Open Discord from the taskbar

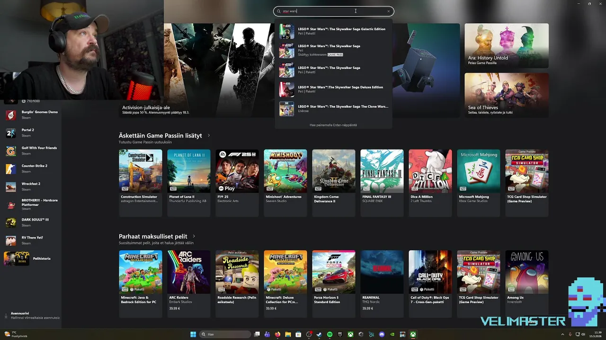pyautogui.click(x=382, y=334)
